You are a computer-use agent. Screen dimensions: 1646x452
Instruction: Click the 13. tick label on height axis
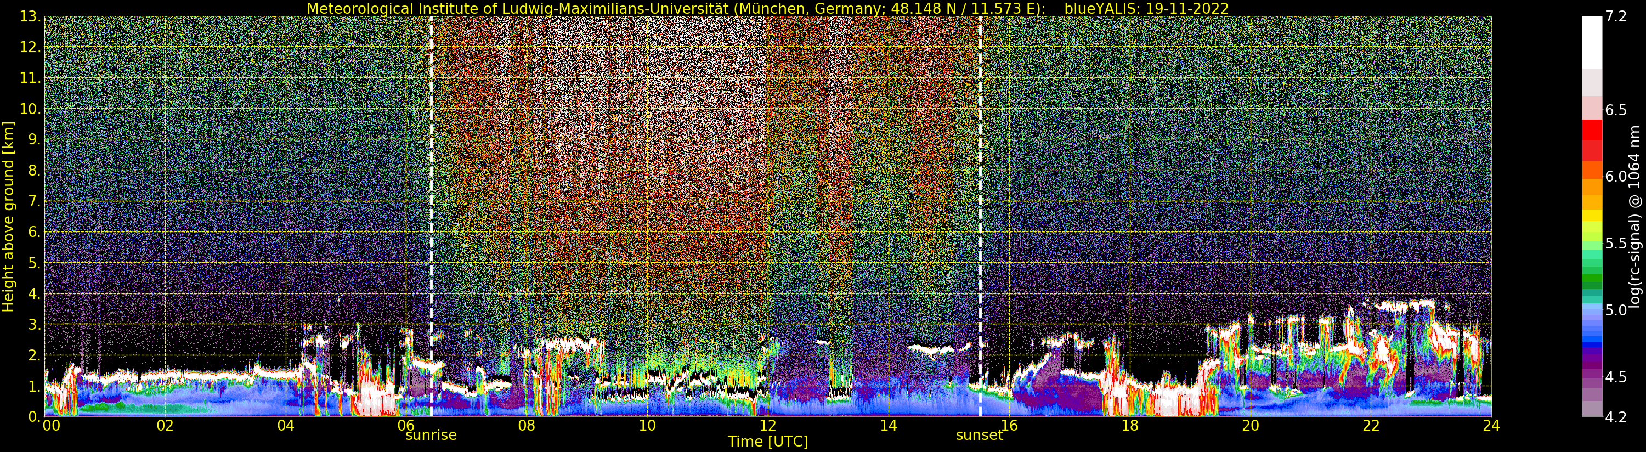click(31, 17)
